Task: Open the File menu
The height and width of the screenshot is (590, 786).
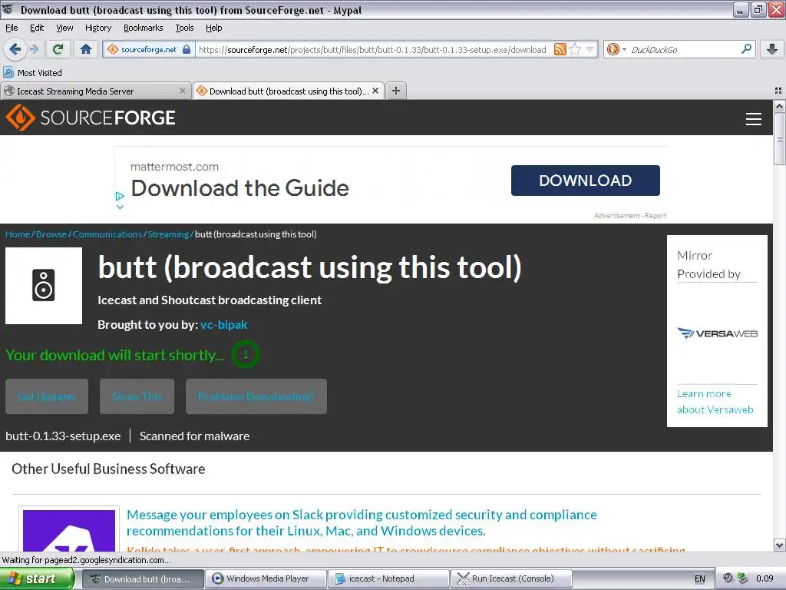Action: (x=12, y=28)
